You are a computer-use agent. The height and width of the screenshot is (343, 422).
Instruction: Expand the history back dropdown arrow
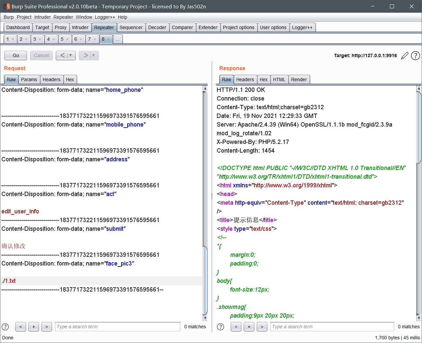click(x=71, y=55)
